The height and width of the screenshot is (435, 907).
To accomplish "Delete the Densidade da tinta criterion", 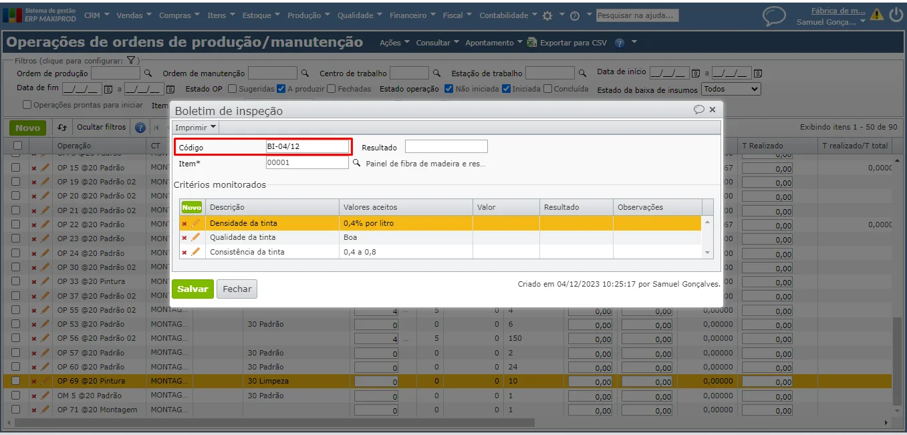I will [x=184, y=223].
